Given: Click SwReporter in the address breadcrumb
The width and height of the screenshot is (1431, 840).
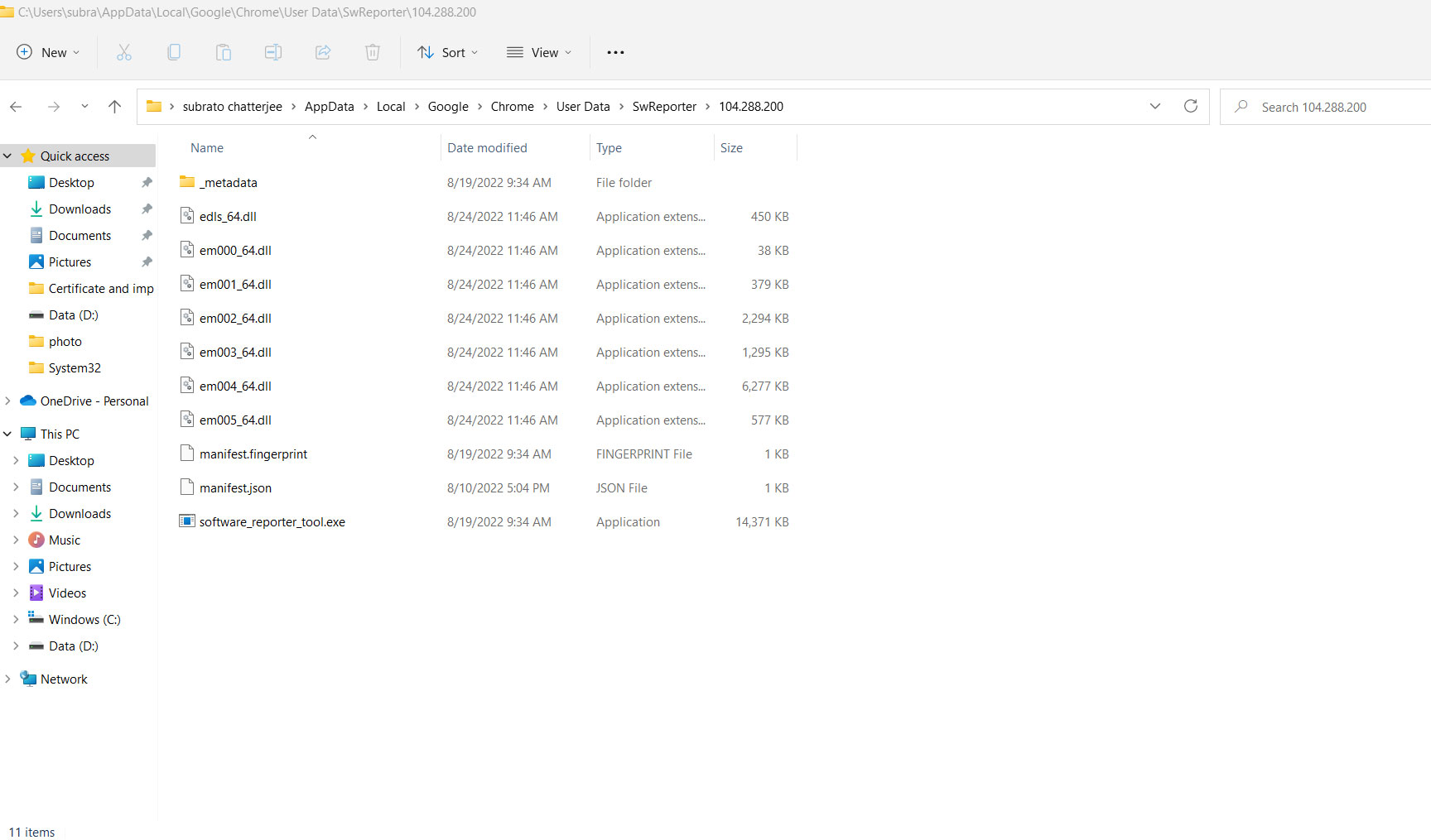Looking at the screenshot, I should (x=664, y=106).
